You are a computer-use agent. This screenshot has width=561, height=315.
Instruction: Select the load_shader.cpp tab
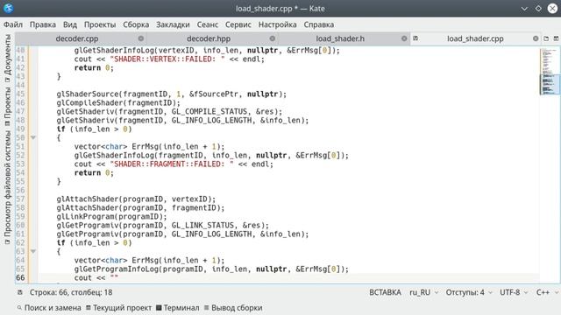coord(475,38)
